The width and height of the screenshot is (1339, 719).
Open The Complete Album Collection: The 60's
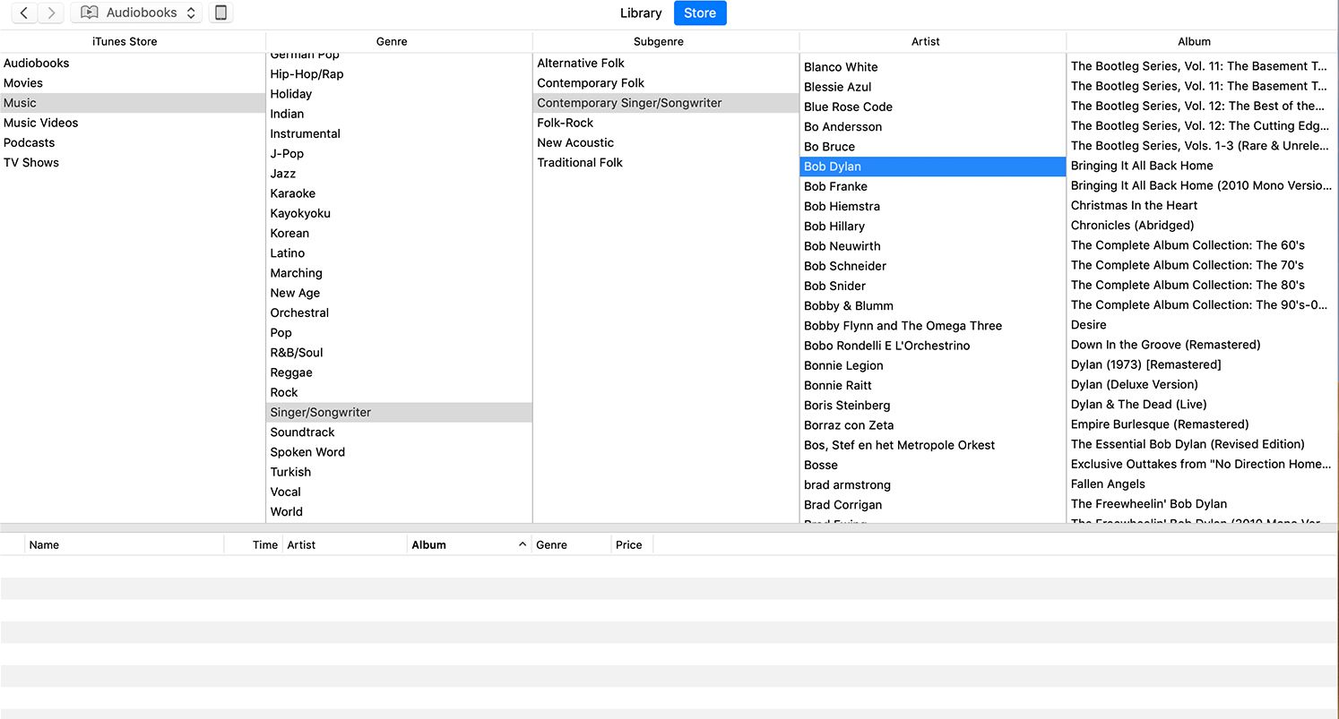tap(1200, 245)
